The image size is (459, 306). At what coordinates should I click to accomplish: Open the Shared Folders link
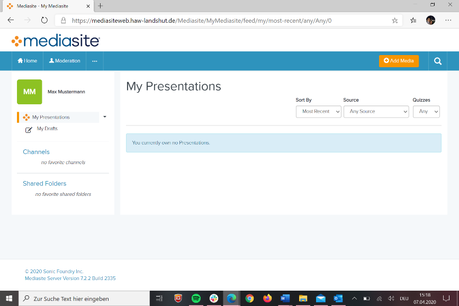click(x=44, y=184)
